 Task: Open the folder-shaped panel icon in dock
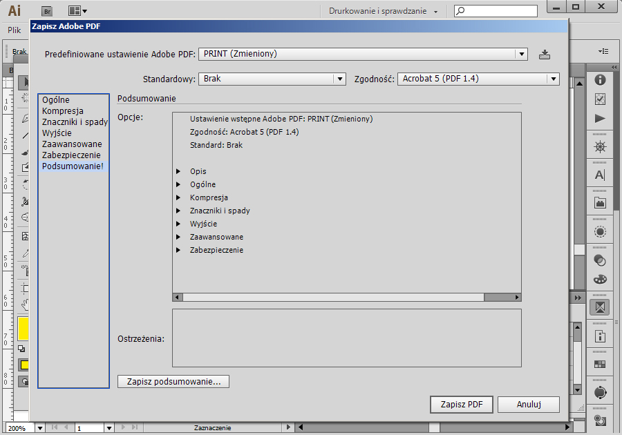pos(600,203)
